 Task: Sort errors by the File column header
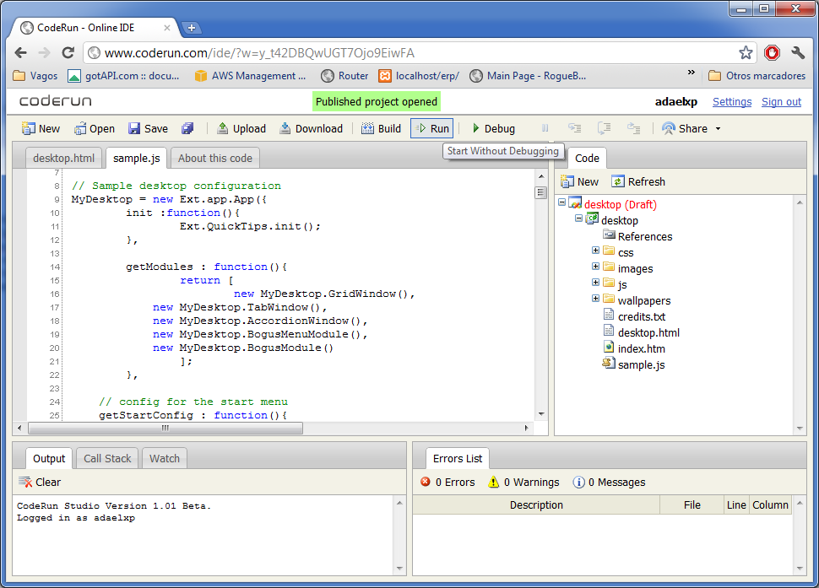(x=692, y=505)
